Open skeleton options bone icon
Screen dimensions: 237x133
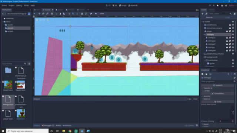pos(91,14)
